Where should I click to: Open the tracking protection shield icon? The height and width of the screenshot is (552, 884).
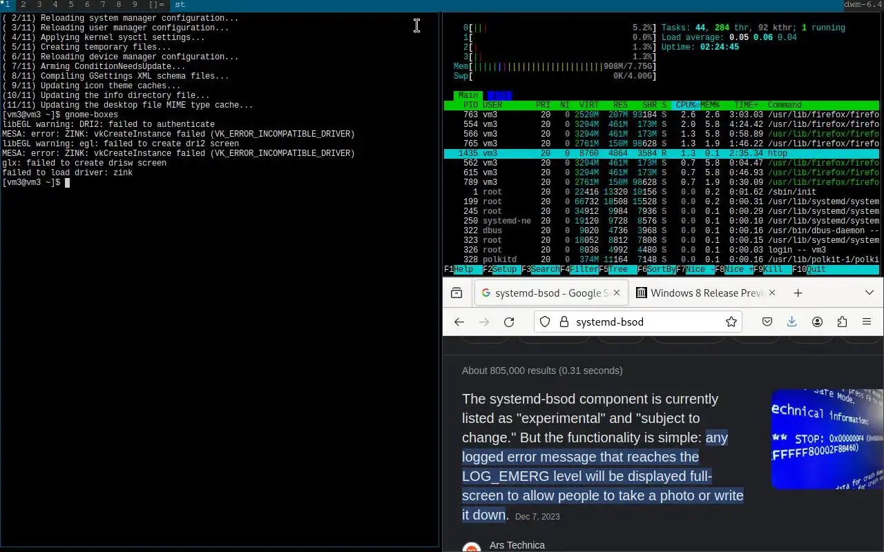tap(545, 322)
